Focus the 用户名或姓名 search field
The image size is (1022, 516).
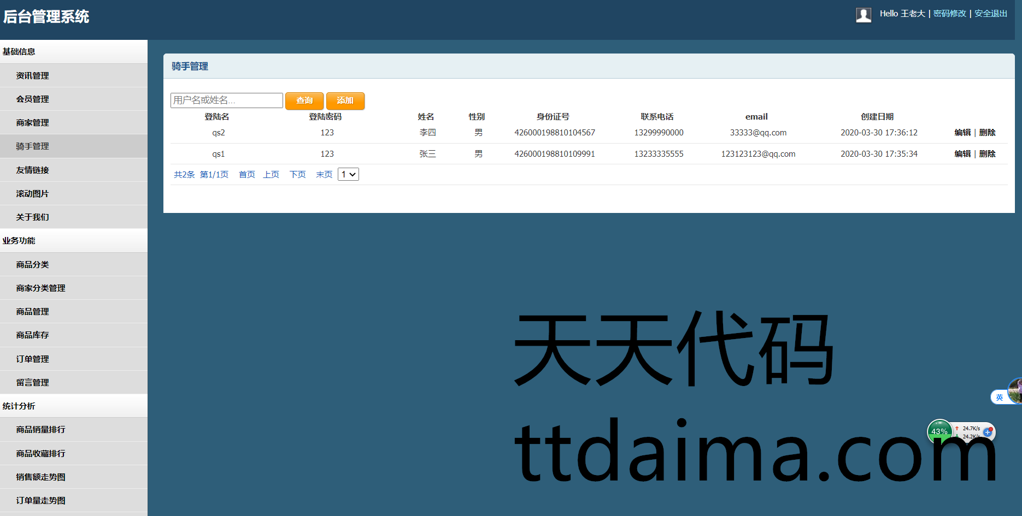226,100
